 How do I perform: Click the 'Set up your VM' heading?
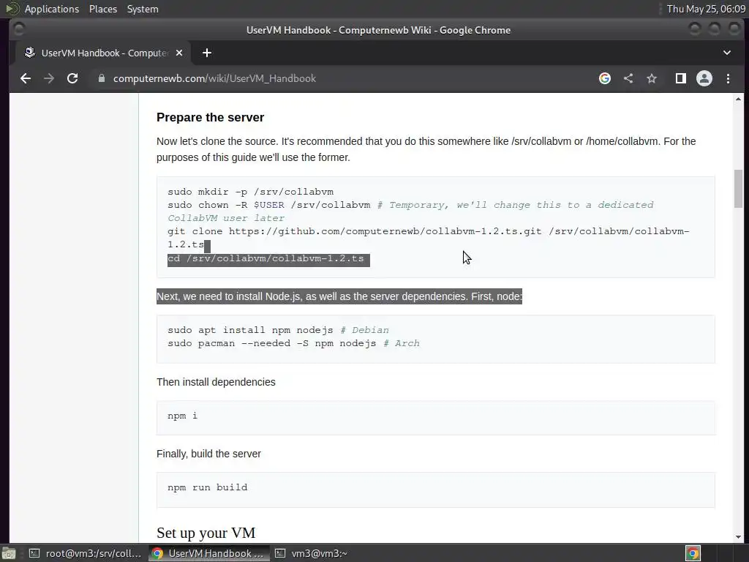[x=206, y=533]
